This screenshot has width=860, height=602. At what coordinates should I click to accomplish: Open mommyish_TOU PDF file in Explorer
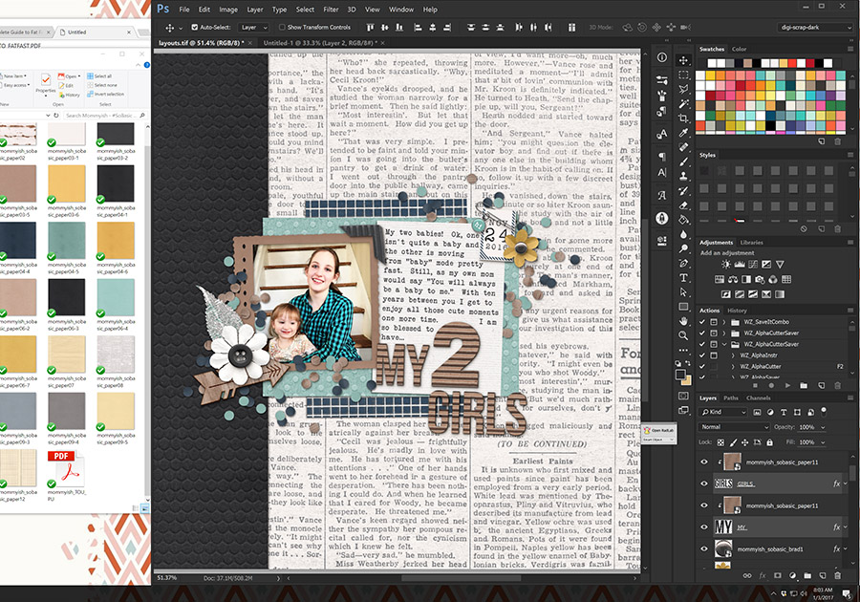coord(66,476)
